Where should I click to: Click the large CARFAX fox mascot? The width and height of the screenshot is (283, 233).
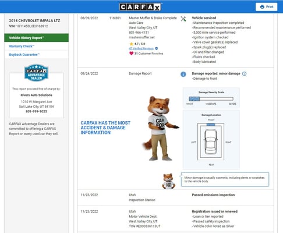click(160, 129)
